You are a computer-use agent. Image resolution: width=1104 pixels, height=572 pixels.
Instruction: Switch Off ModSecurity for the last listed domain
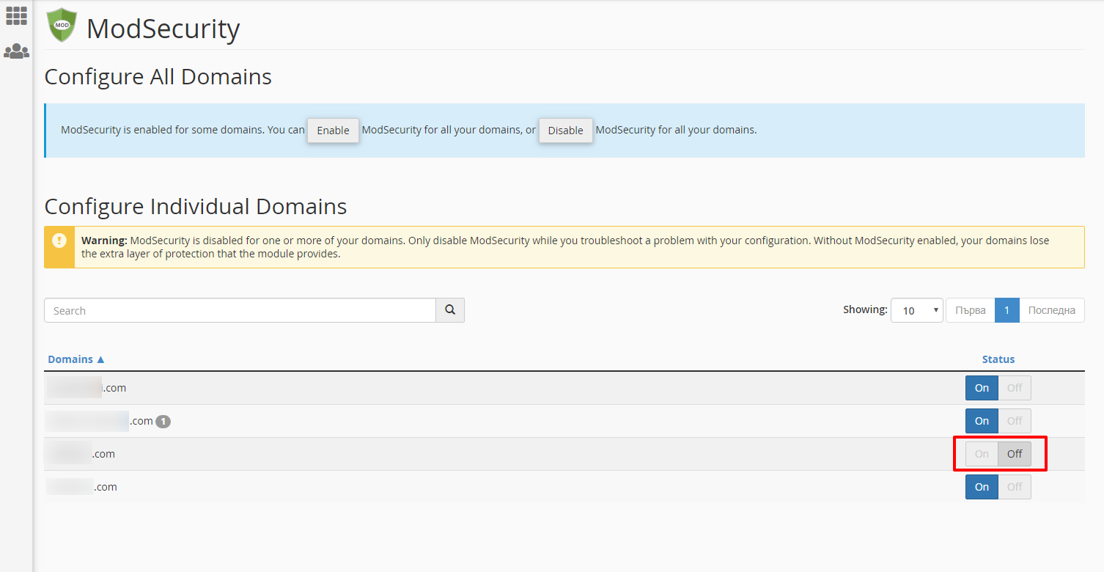1015,487
